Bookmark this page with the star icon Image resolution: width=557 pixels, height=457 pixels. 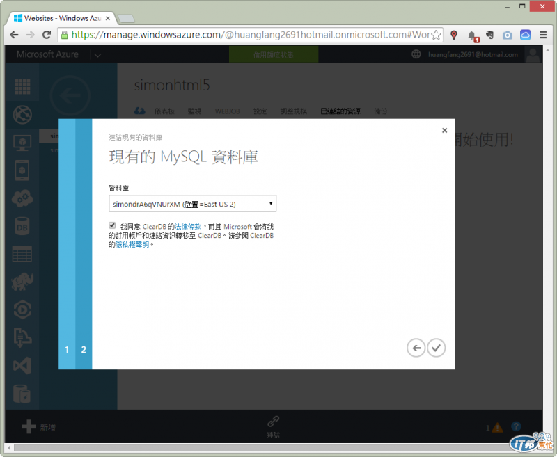436,35
